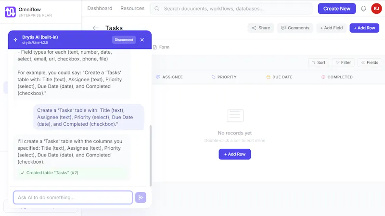Screen dimensions: 385x216
Task: Click the Due Date calendar icon
Action: [x=268, y=77]
